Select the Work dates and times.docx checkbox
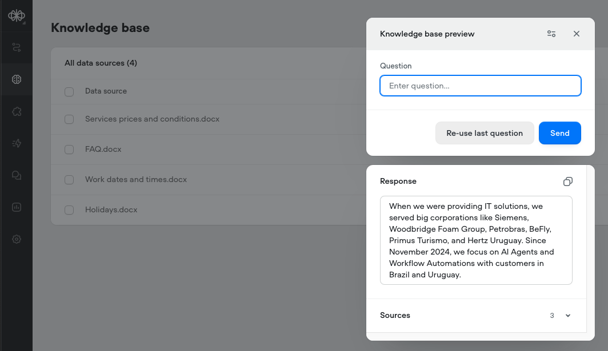Screen dimensions: 608x351 tap(69, 180)
